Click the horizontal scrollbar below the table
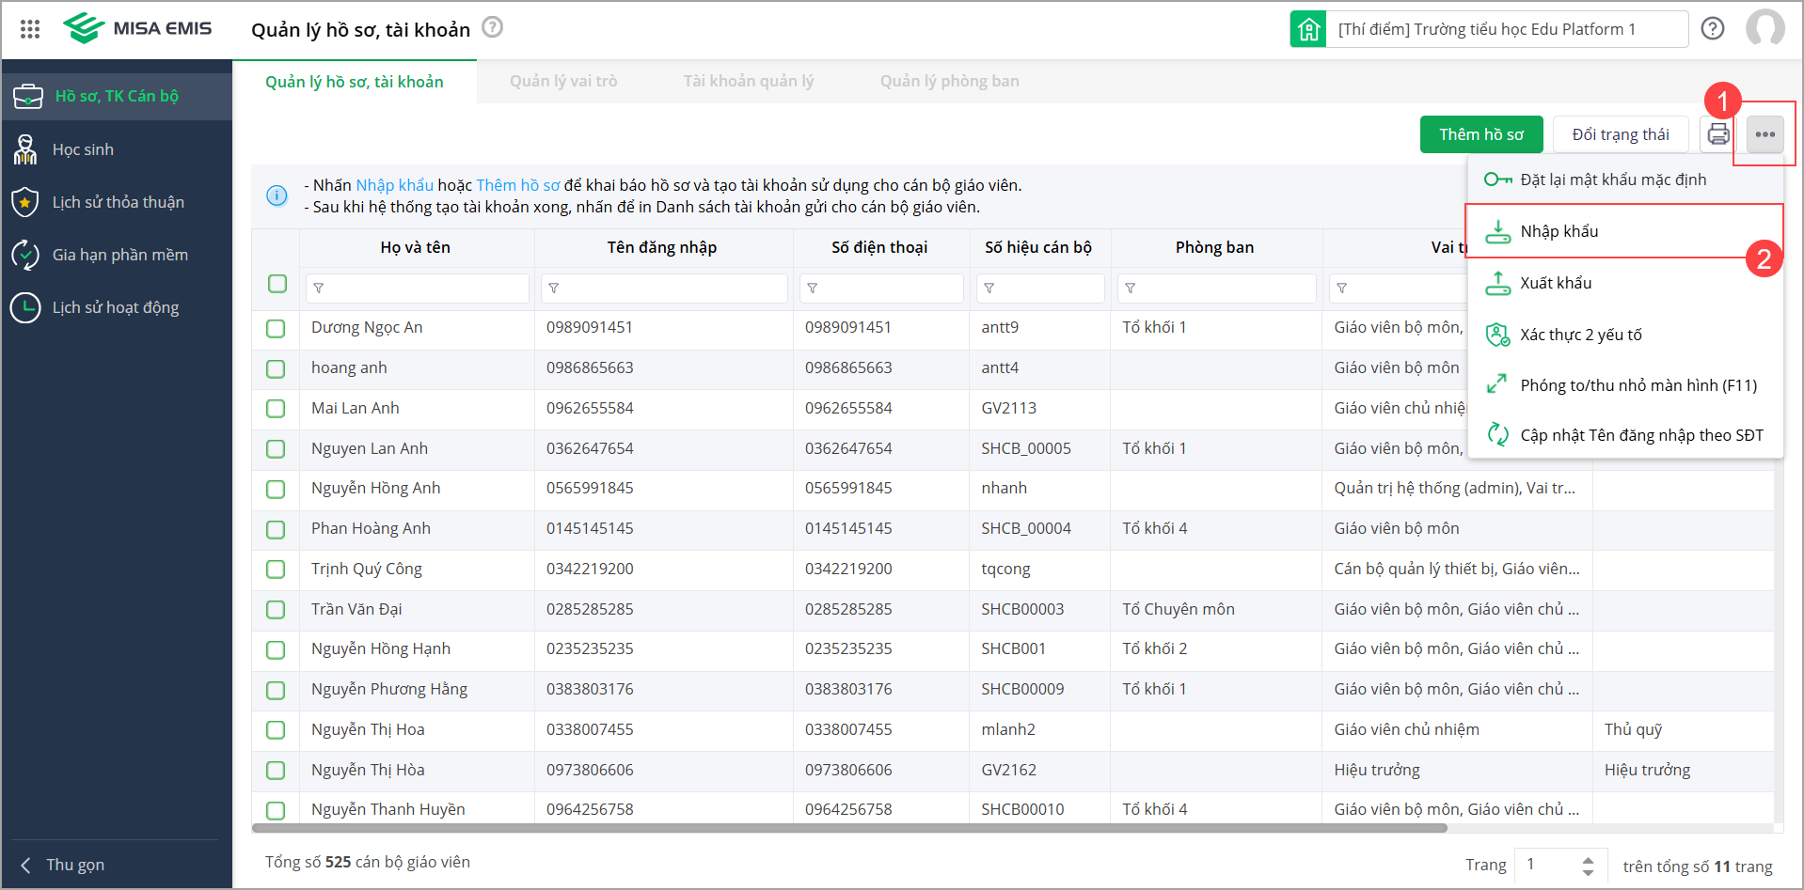The height and width of the screenshot is (890, 1804). pos(848,828)
